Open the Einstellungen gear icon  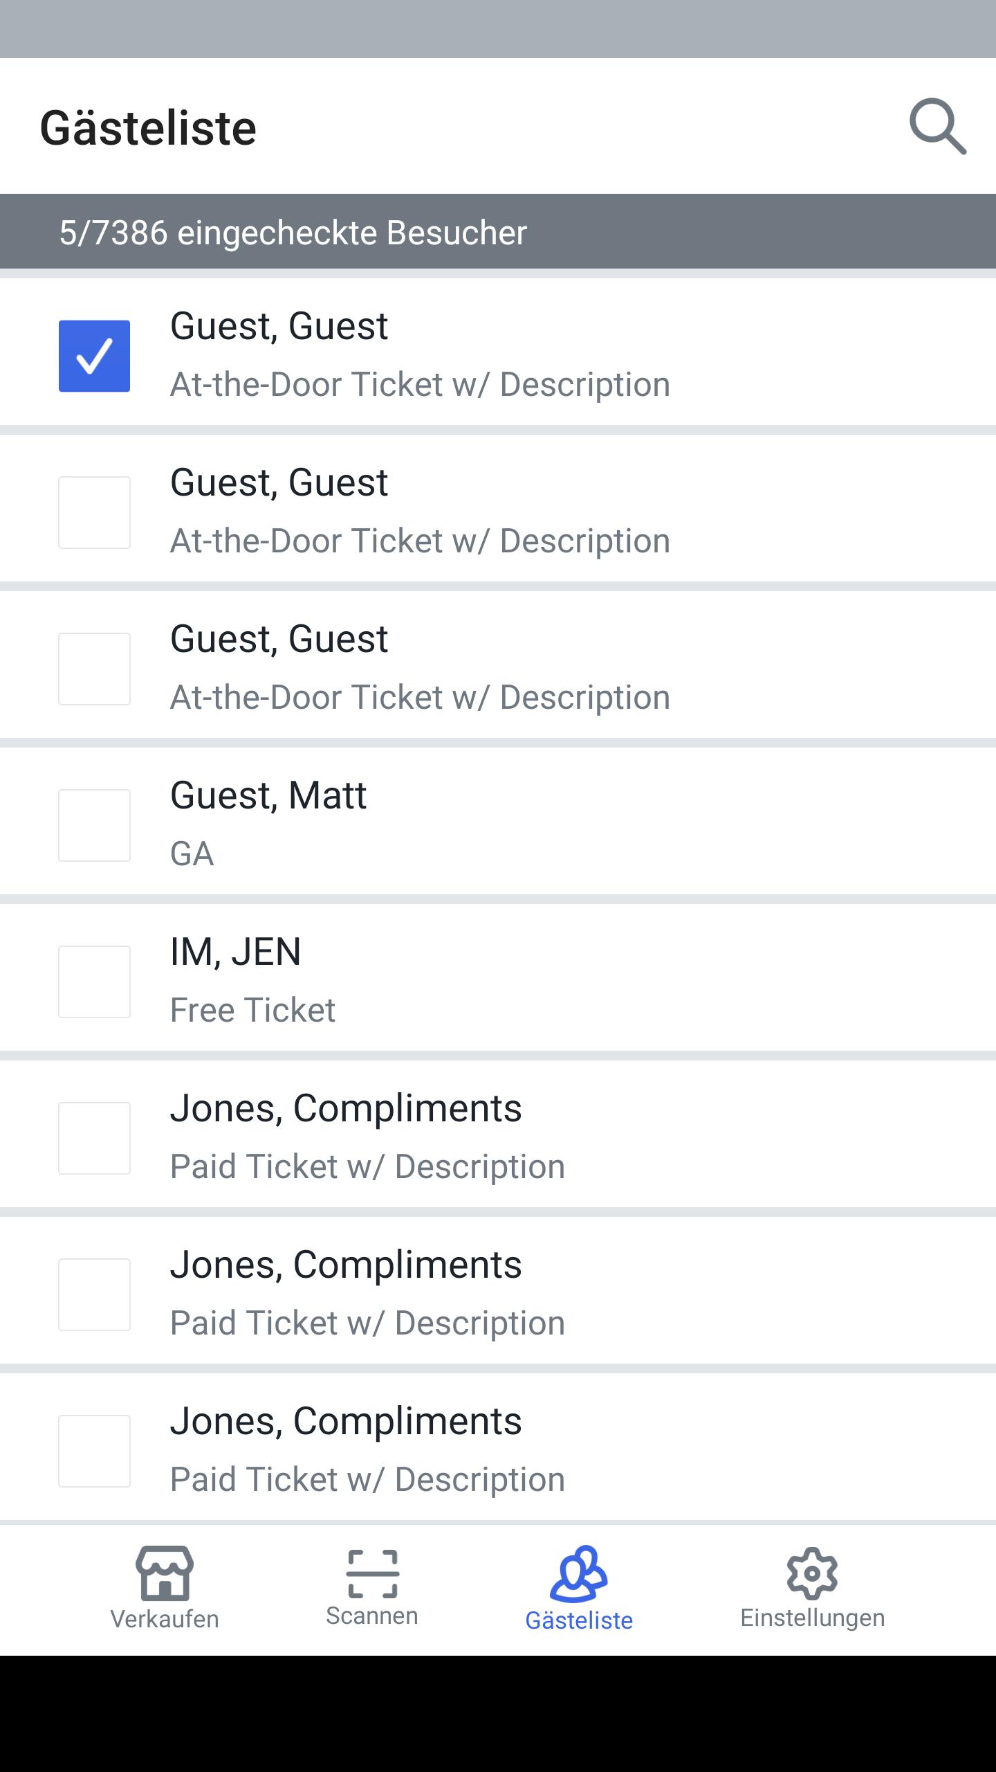[812, 1573]
